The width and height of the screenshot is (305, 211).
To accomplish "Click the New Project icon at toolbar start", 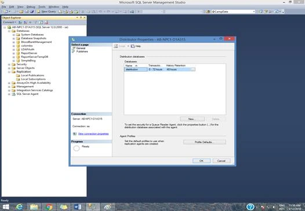I will click(x=6, y=12).
